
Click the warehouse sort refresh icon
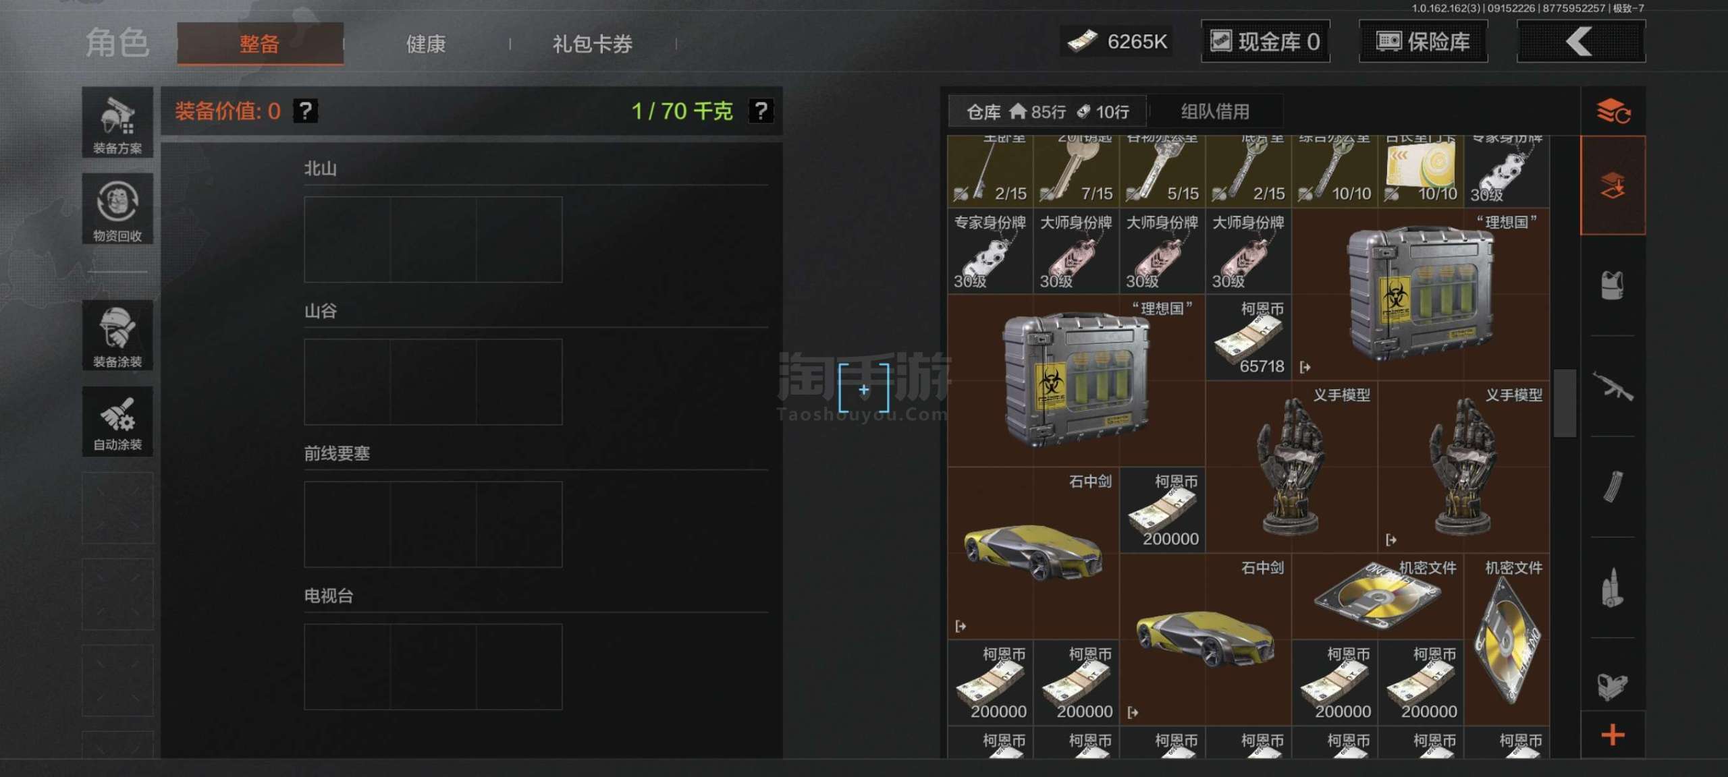[x=1613, y=111]
